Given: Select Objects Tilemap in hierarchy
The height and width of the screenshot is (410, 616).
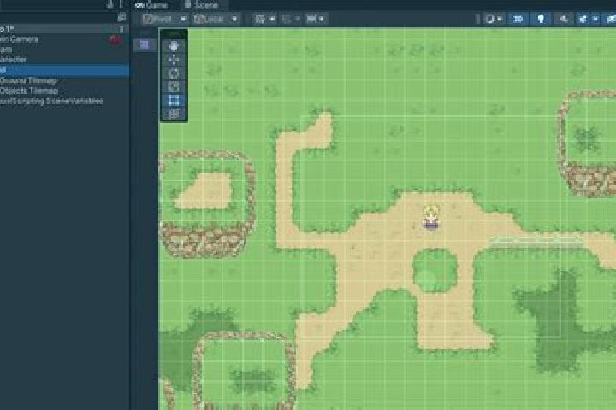Looking at the screenshot, I should coord(29,91).
